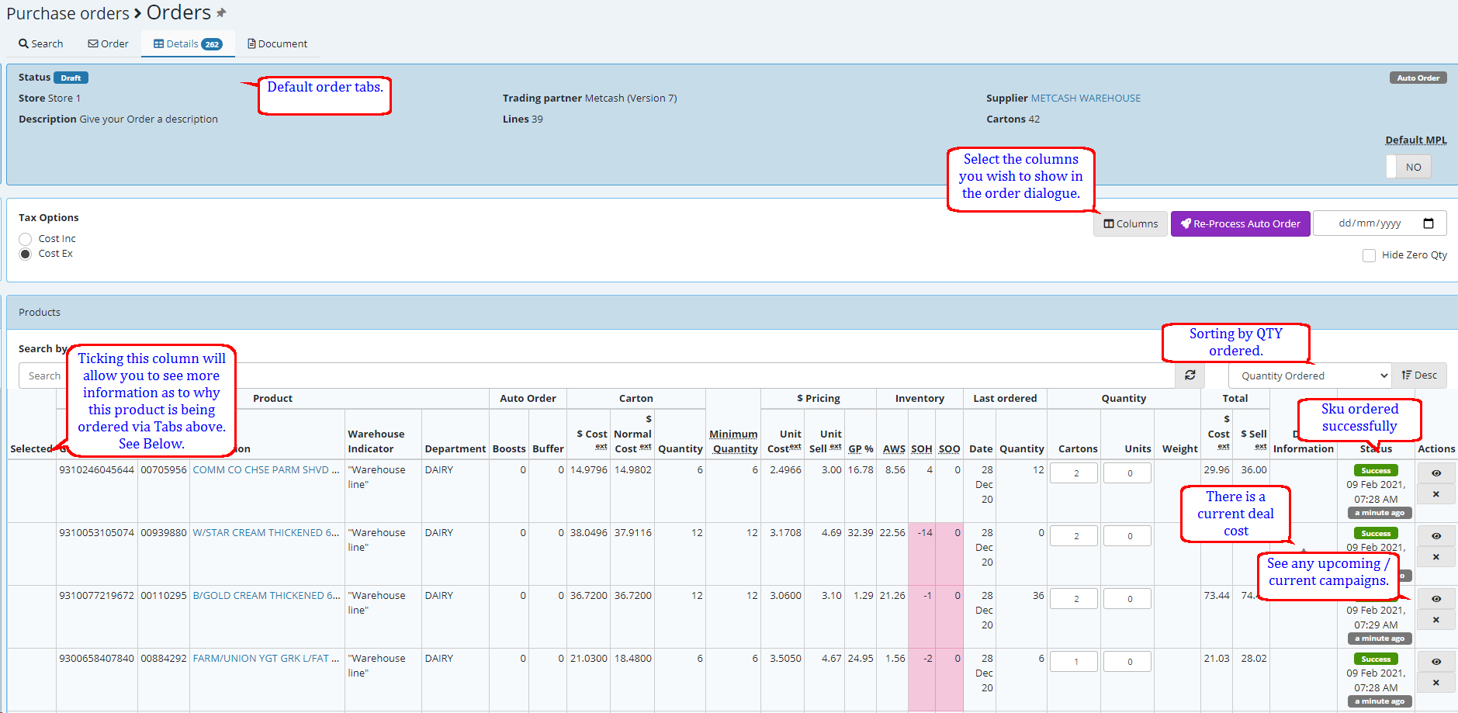Click Success status badge for FARM/UNION YGT
The image size is (1458, 713).
[1376, 659]
